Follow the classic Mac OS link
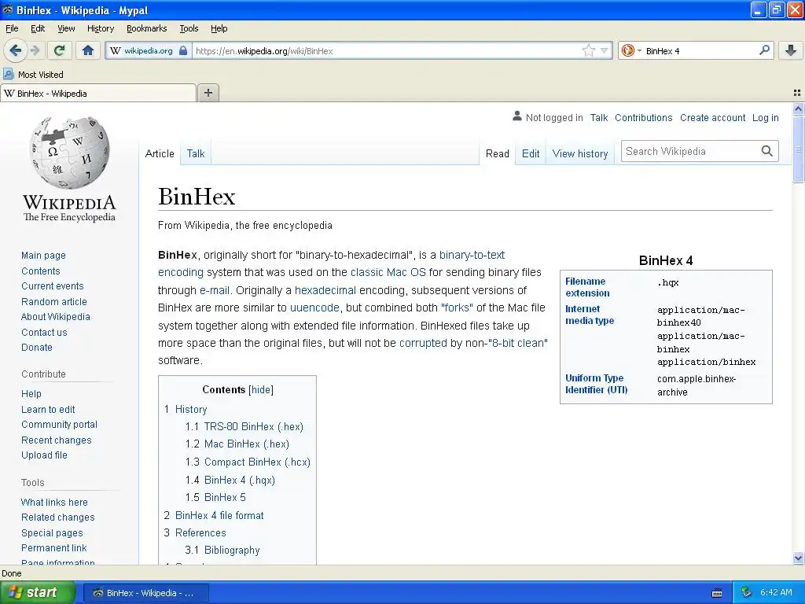 388,272
